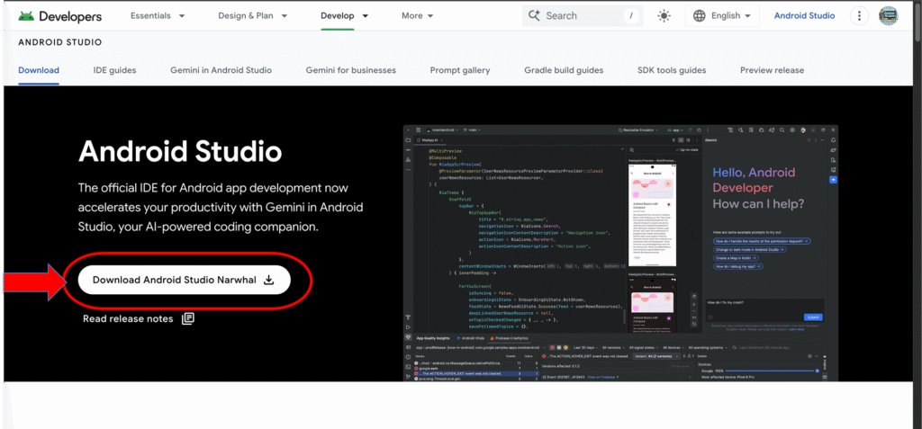This screenshot has width=922, height=429.
Task: Click the search magnifier icon
Action: pyautogui.click(x=534, y=15)
